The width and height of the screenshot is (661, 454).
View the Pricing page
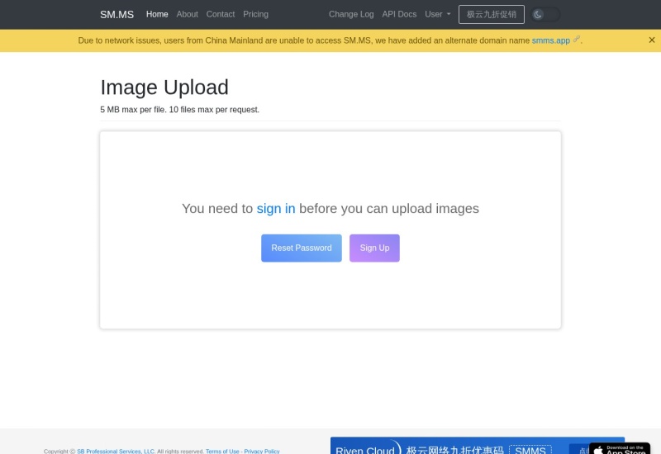[255, 14]
